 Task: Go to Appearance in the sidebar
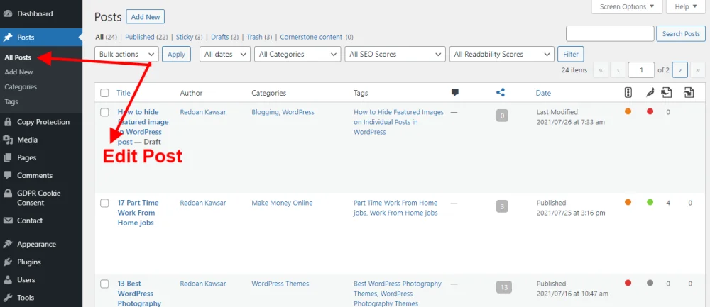point(36,244)
